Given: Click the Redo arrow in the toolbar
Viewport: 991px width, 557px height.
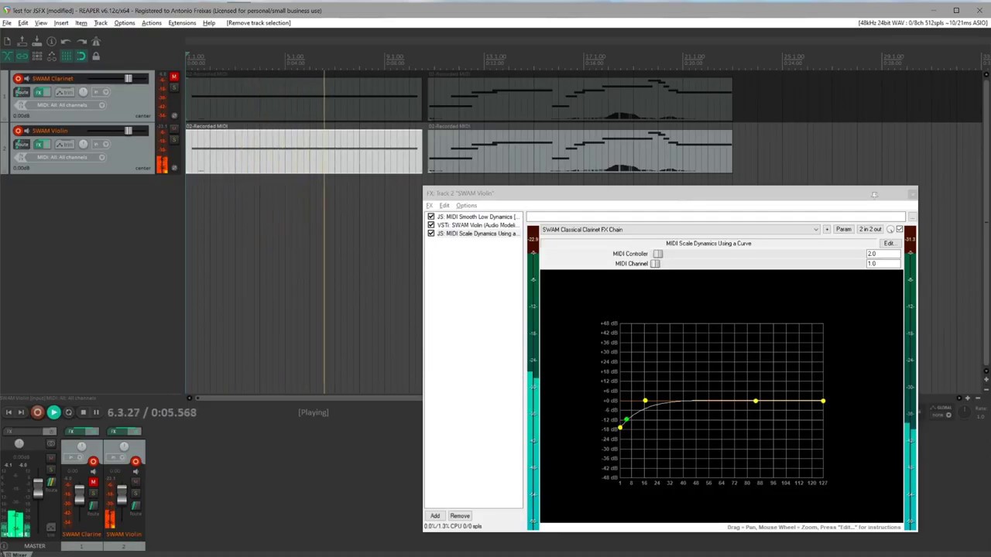Looking at the screenshot, I should tap(81, 42).
